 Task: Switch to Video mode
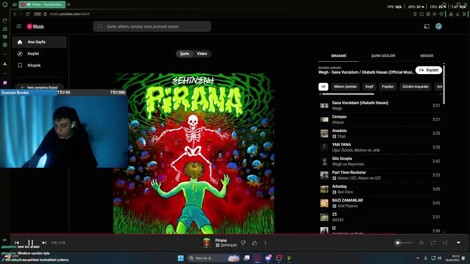(202, 54)
